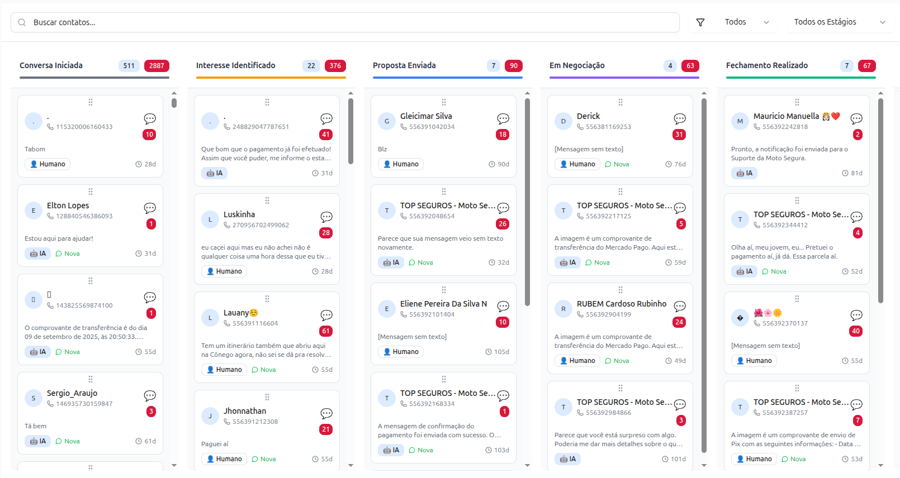Select the Interesse Identificado column header
The height and width of the screenshot is (478, 900).
point(235,65)
